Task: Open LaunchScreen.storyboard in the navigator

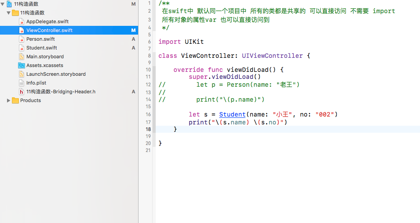Action: pos(56,74)
